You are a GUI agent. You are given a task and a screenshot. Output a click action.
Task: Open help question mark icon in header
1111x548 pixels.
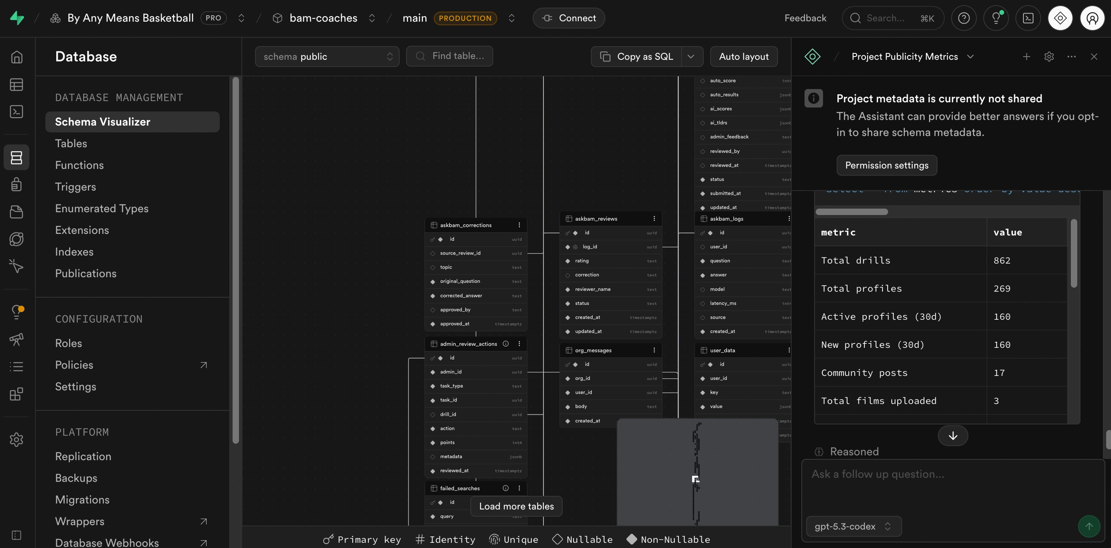tap(964, 18)
